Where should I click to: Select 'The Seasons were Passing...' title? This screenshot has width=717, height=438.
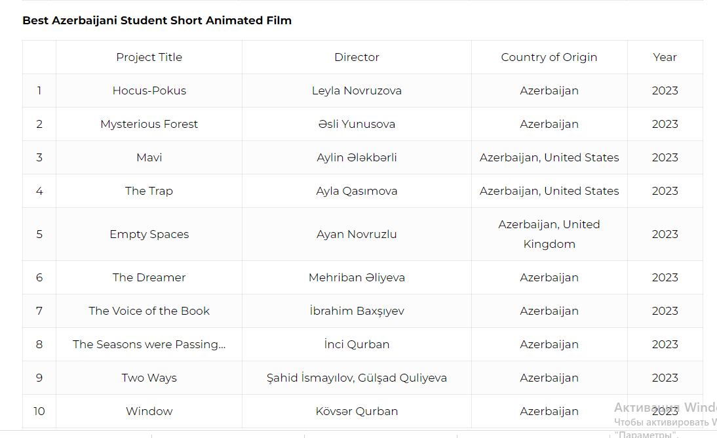pyautogui.click(x=149, y=344)
